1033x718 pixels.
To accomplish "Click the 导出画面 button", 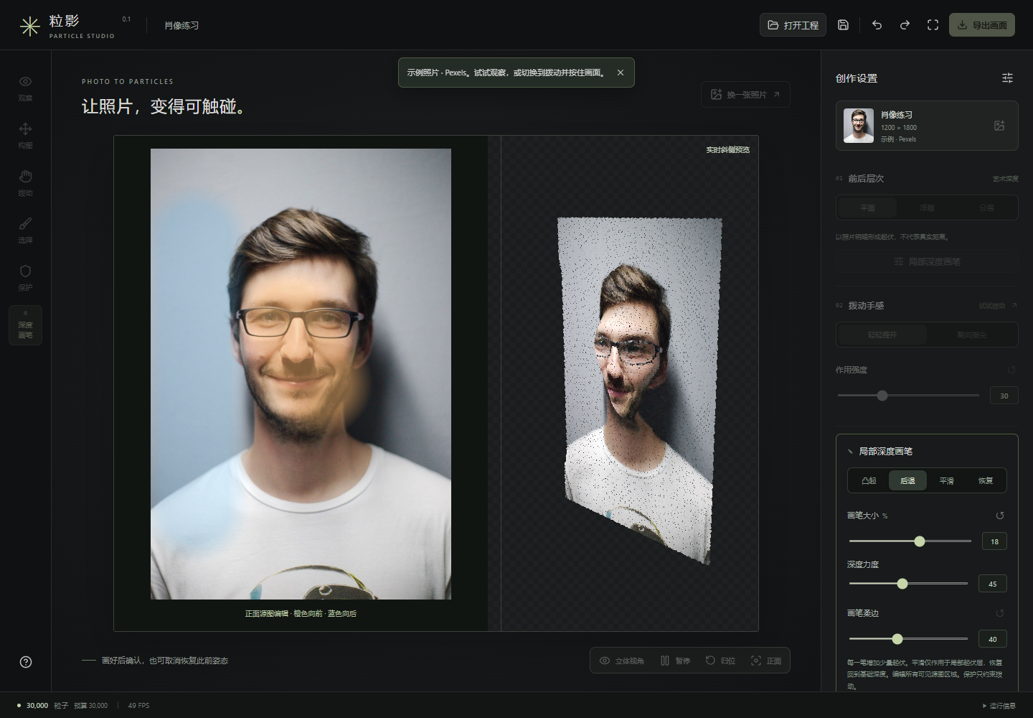I will (x=981, y=25).
